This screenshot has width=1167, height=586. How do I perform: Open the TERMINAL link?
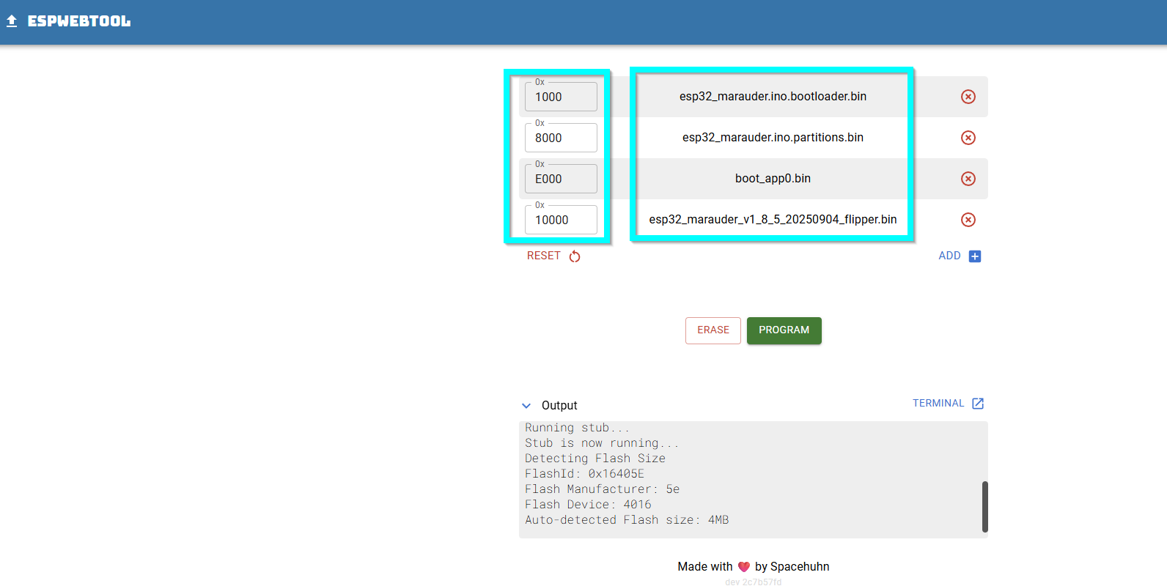coord(938,404)
